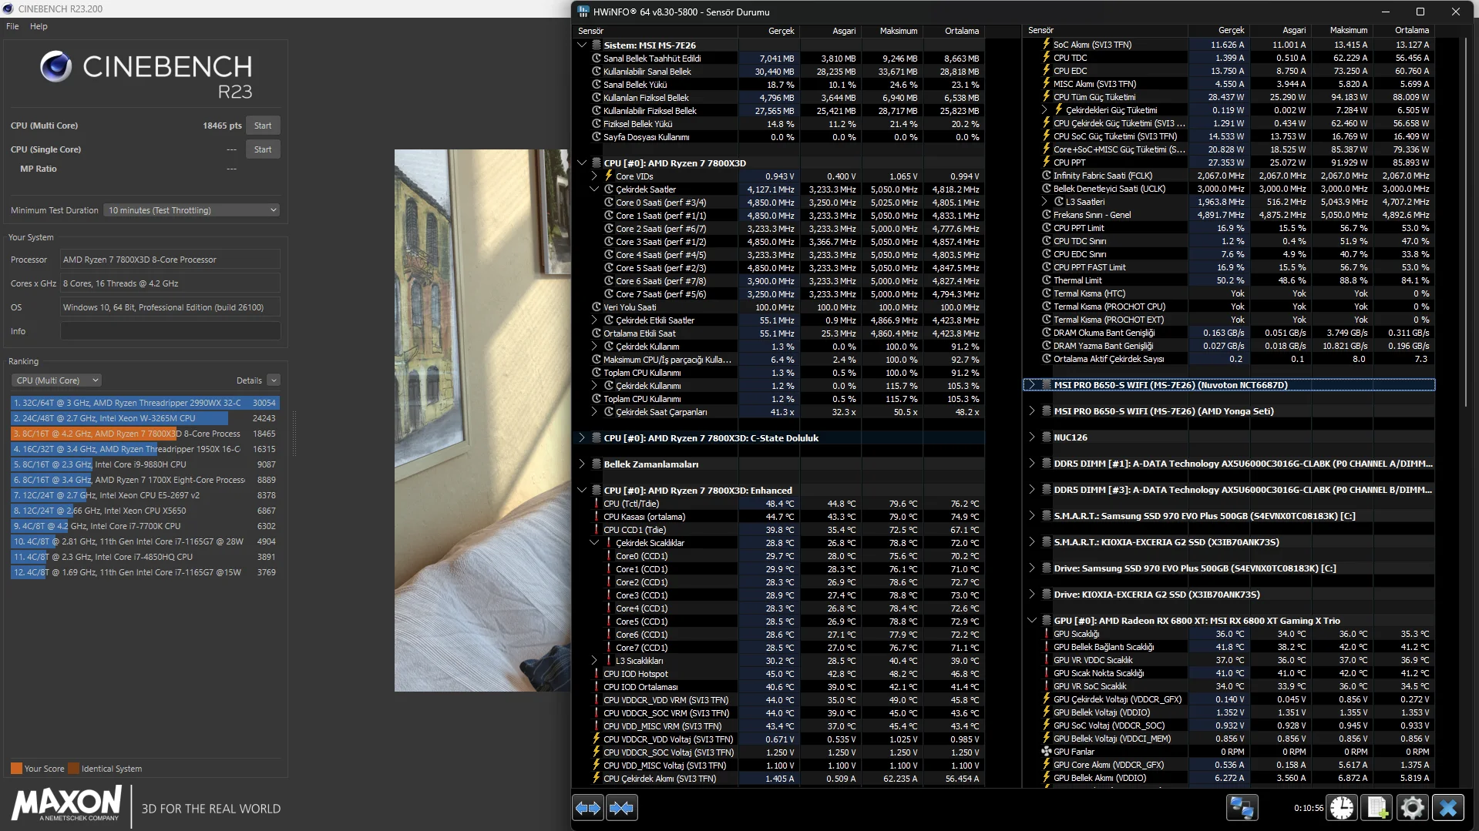
Task: Open the Help menu in Cinebench
Action: tap(39, 26)
